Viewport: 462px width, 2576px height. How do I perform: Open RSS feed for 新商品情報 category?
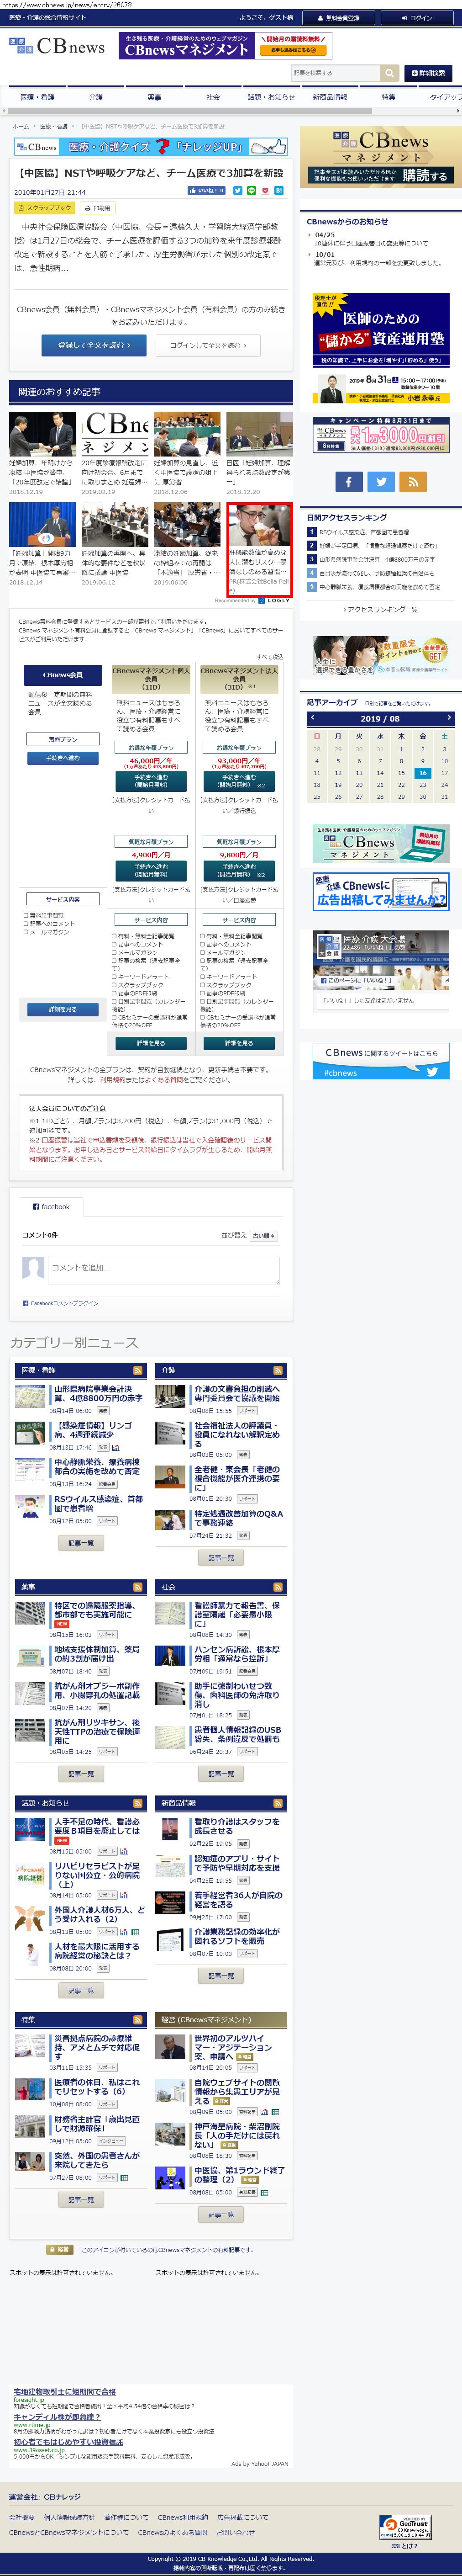pyautogui.click(x=278, y=1803)
